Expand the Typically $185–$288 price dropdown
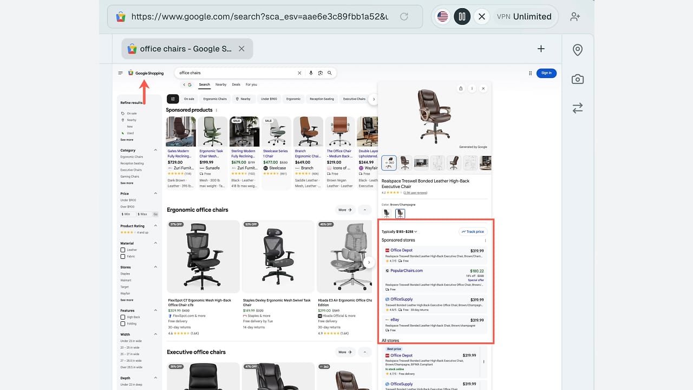 pos(400,232)
